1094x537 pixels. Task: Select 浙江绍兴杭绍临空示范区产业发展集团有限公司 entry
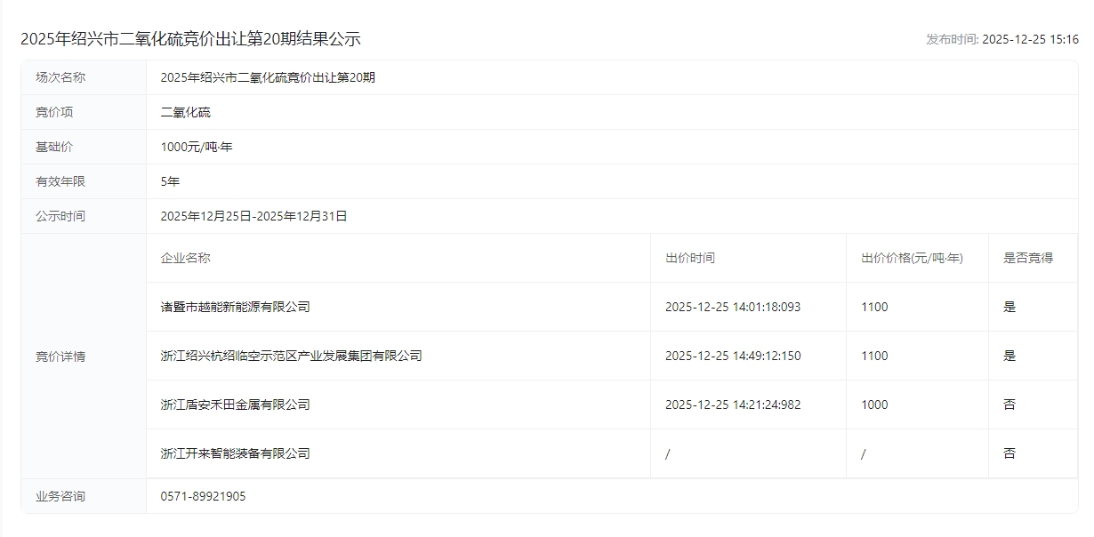tap(291, 356)
